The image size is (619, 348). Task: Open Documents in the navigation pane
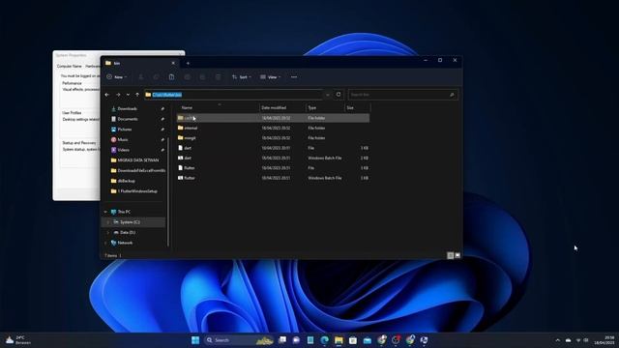(x=128, y=119)
